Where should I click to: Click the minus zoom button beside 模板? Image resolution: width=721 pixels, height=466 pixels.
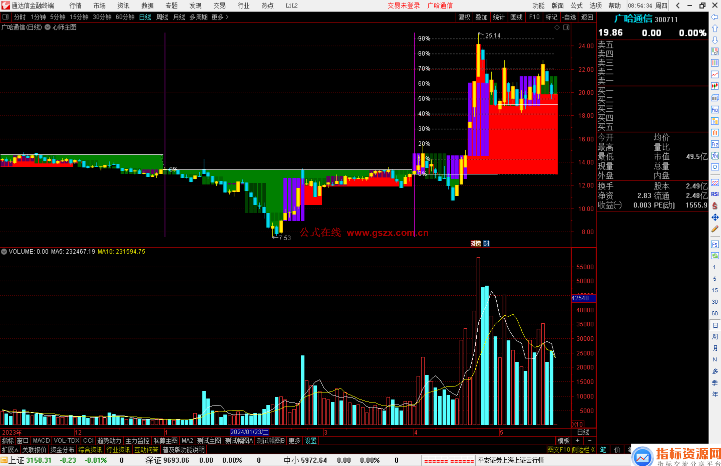click(589, 441)
